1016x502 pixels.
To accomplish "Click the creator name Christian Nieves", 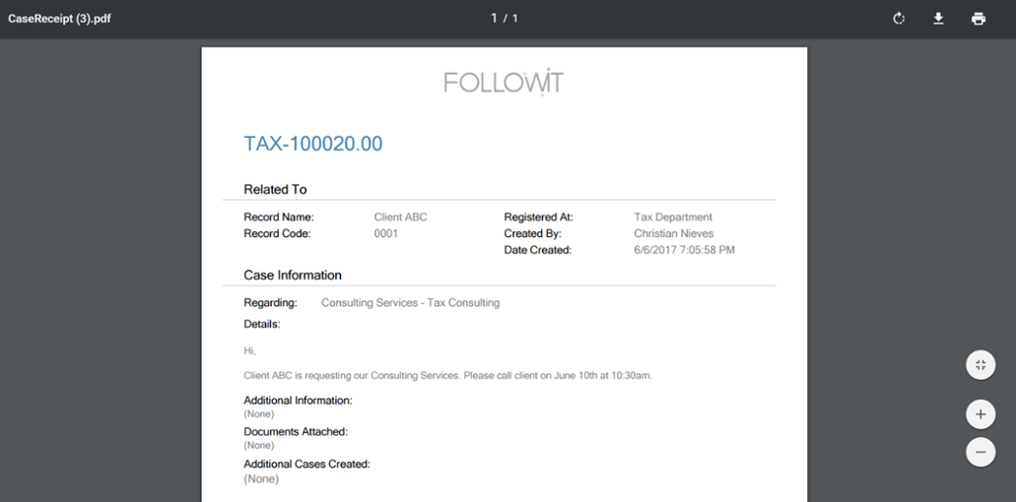I will 673,233.
